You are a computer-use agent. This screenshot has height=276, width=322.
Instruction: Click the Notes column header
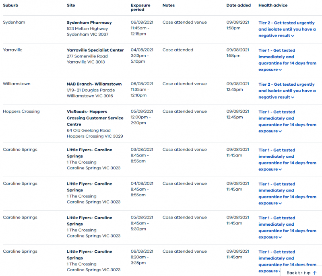tap(169, 5)
